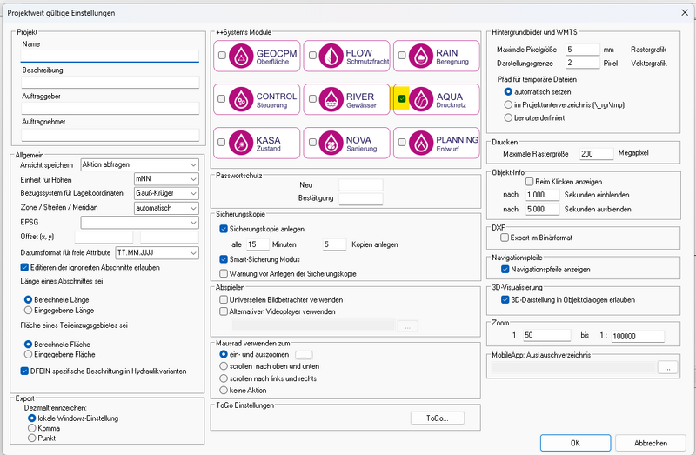Select Punkt as decimal separator
Screen dimensions: 696x455
[31, 438]
